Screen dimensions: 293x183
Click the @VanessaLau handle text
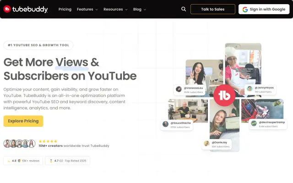193,88
